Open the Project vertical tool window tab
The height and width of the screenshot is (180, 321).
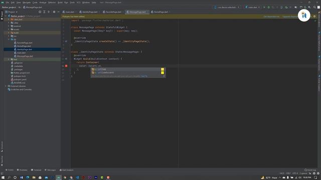point(2,15)
